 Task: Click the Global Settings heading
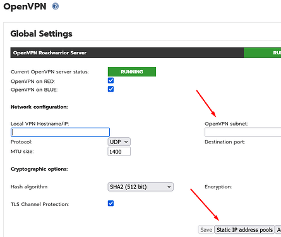[41, 33]
